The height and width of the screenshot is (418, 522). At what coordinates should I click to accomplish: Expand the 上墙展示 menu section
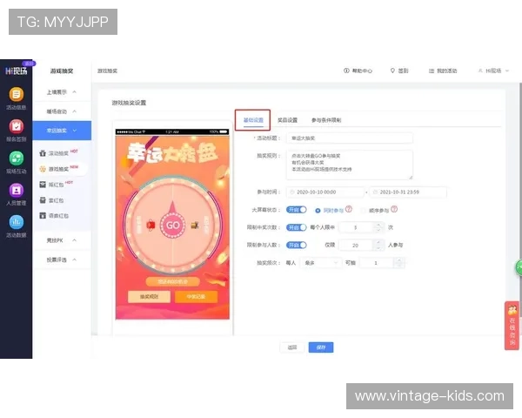click(62, 92)
